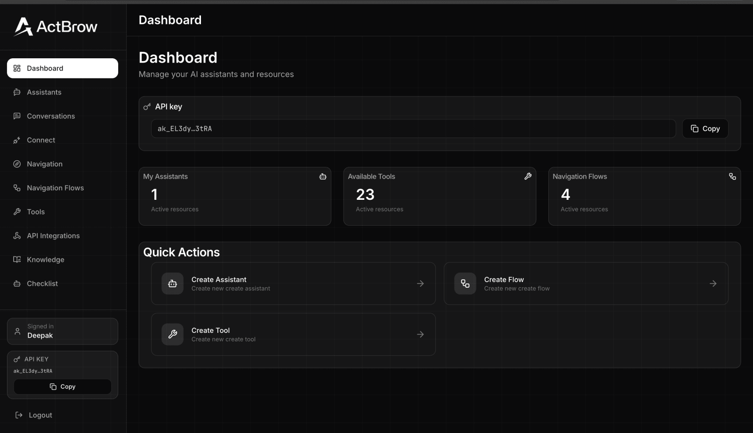Click the top header bar Dashboard title
753x433 pixels.
170,20
